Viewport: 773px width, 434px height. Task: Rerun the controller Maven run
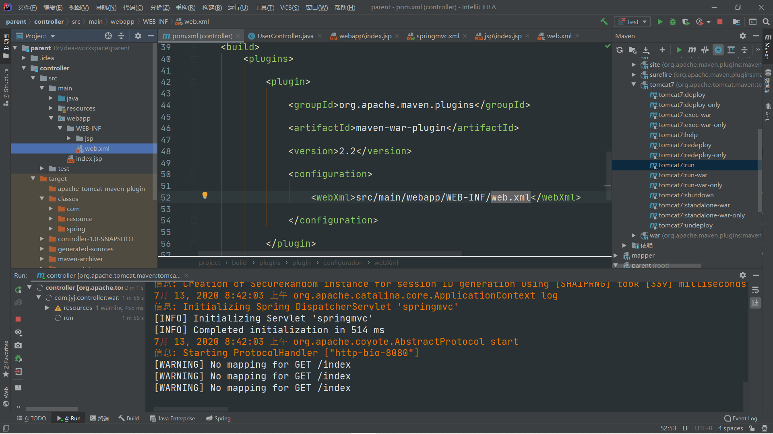click(18, 290)
